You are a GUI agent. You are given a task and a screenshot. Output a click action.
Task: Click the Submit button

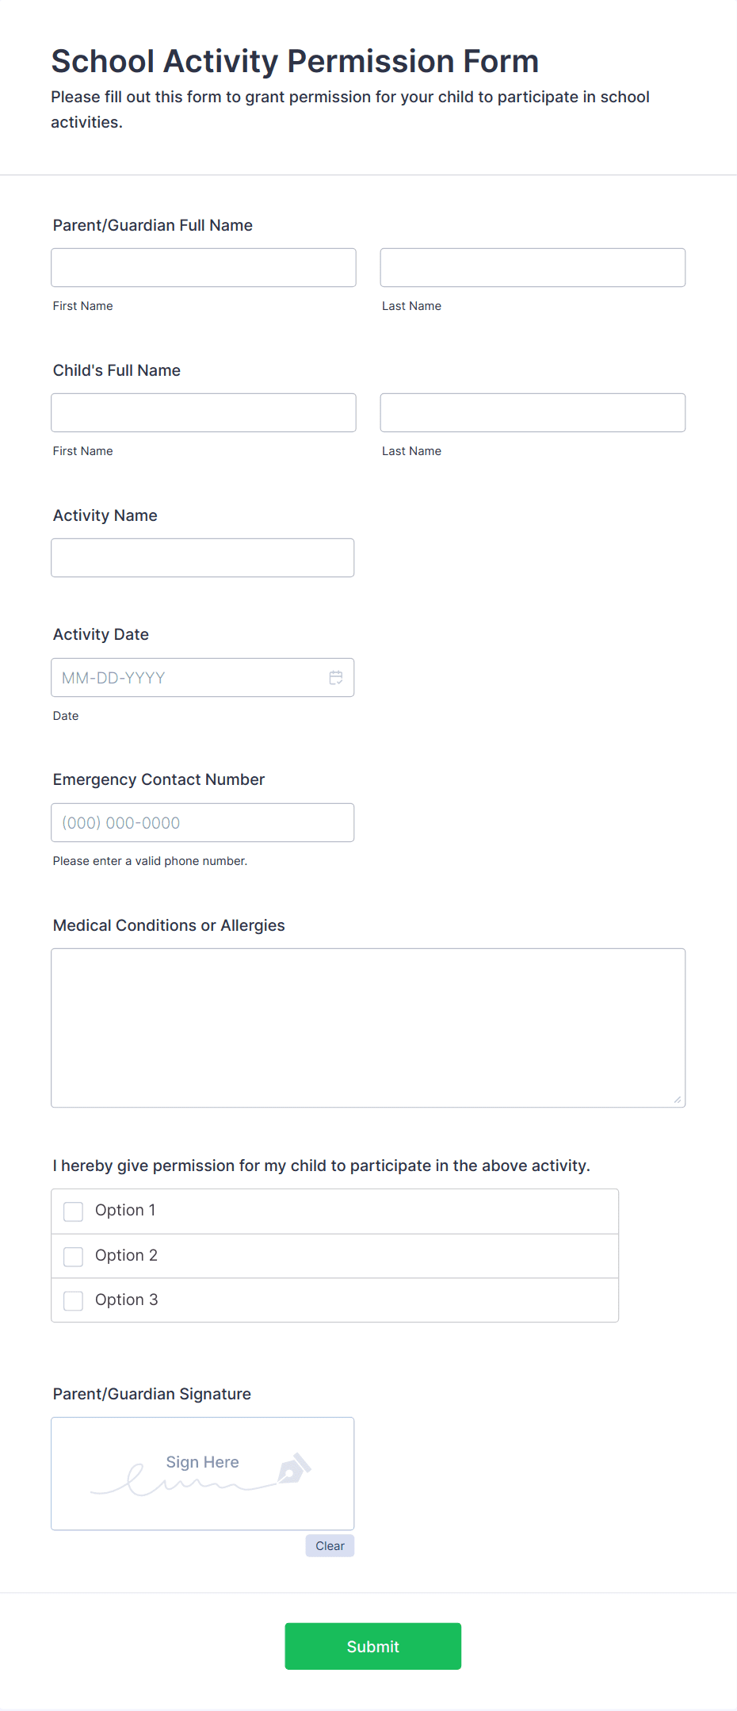(373, 1646)
